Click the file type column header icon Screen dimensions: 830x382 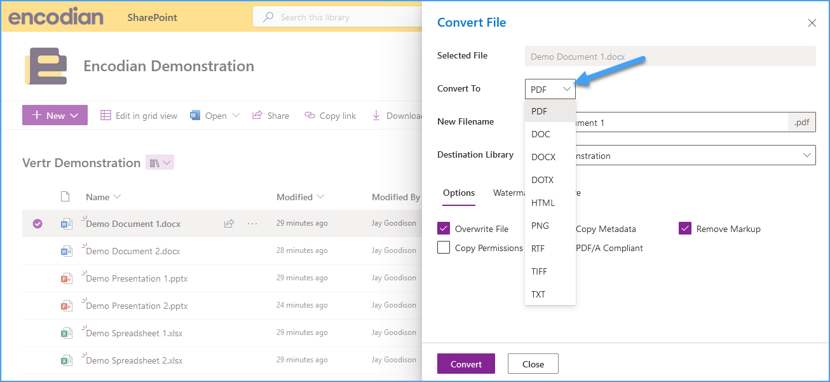point(65,197)
